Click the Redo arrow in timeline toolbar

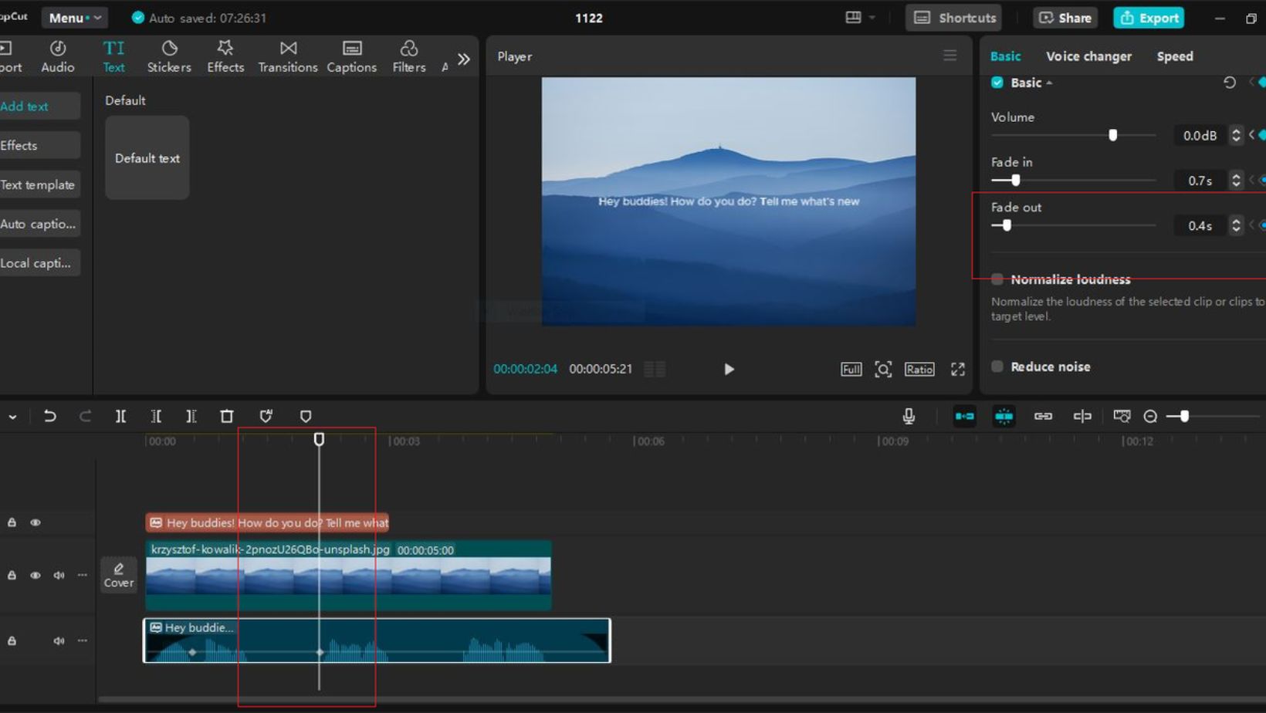(x=85, y=416)
